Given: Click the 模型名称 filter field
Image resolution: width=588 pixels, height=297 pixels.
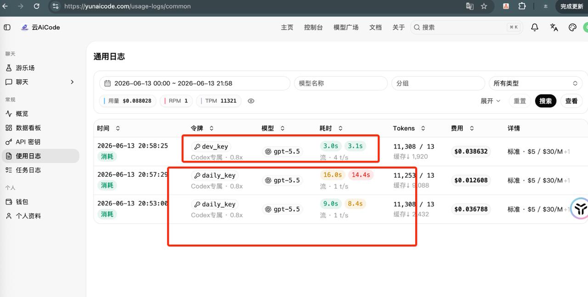Looking at the screenshot, I should click(341, 84).
